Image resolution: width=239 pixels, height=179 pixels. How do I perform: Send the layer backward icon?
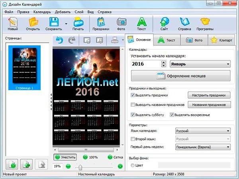click(x=99, y=40)
